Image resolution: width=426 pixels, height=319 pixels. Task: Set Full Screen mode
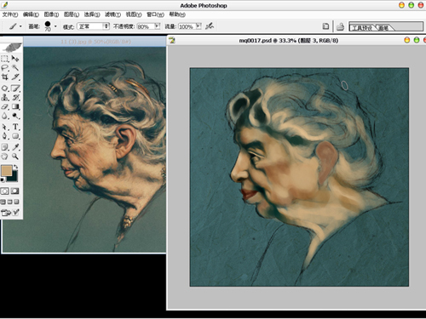(x=16, y=202)
